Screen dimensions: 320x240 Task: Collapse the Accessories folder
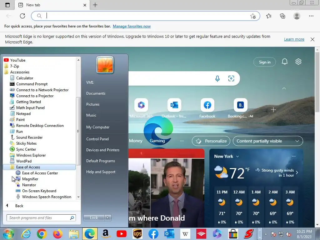pyautogui.click(x=20, y=72)
